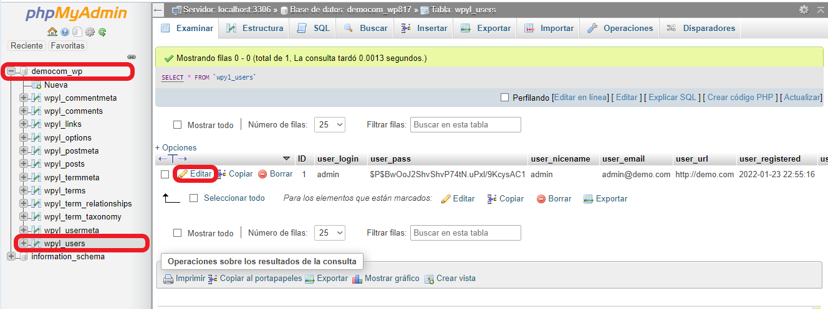This screenshot has height=309, width=828.
Task: Click the chain link icon above the tree
Action: [132, 57]
